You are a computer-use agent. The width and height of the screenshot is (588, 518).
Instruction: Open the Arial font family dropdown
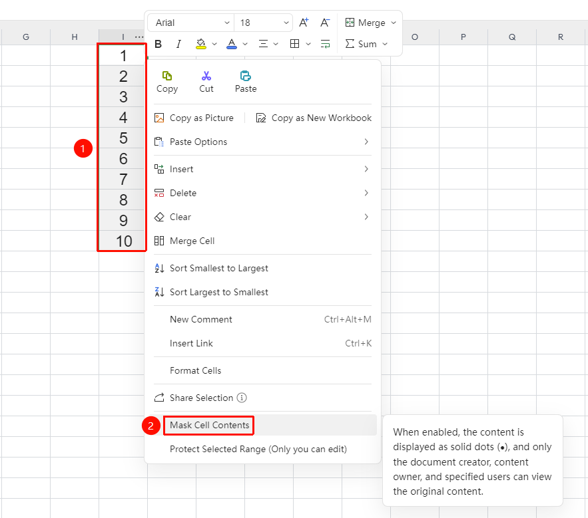[x=191, y=23]
